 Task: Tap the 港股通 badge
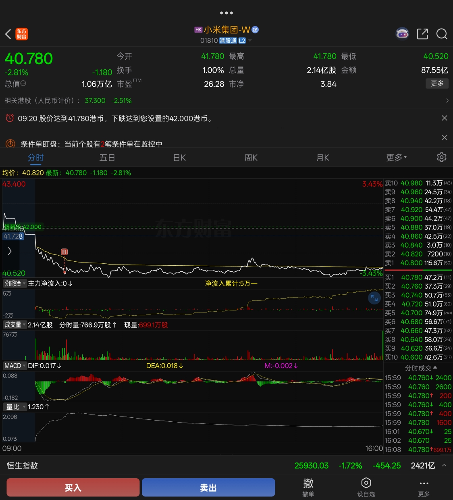[x=228, y=41]
